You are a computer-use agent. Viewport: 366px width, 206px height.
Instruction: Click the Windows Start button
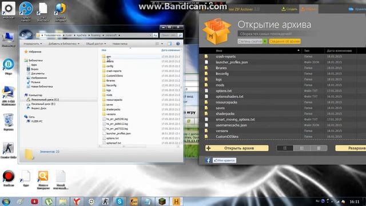6,201
